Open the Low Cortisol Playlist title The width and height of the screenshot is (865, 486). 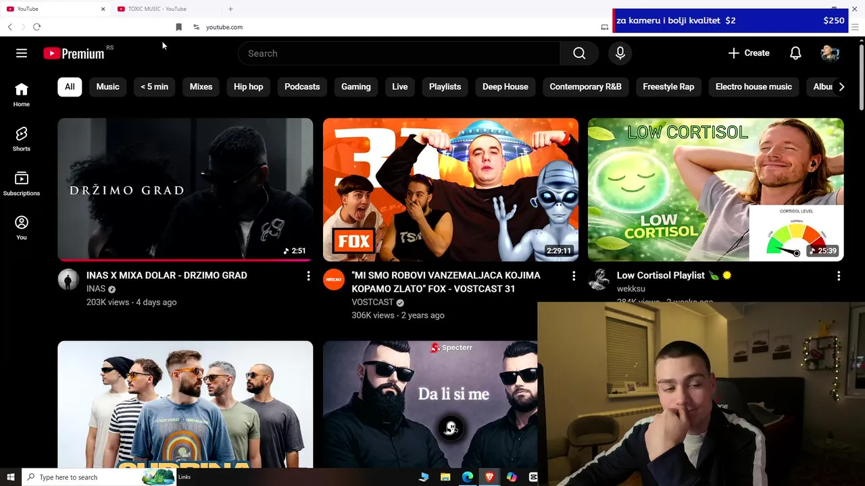(x=674, y=275)
